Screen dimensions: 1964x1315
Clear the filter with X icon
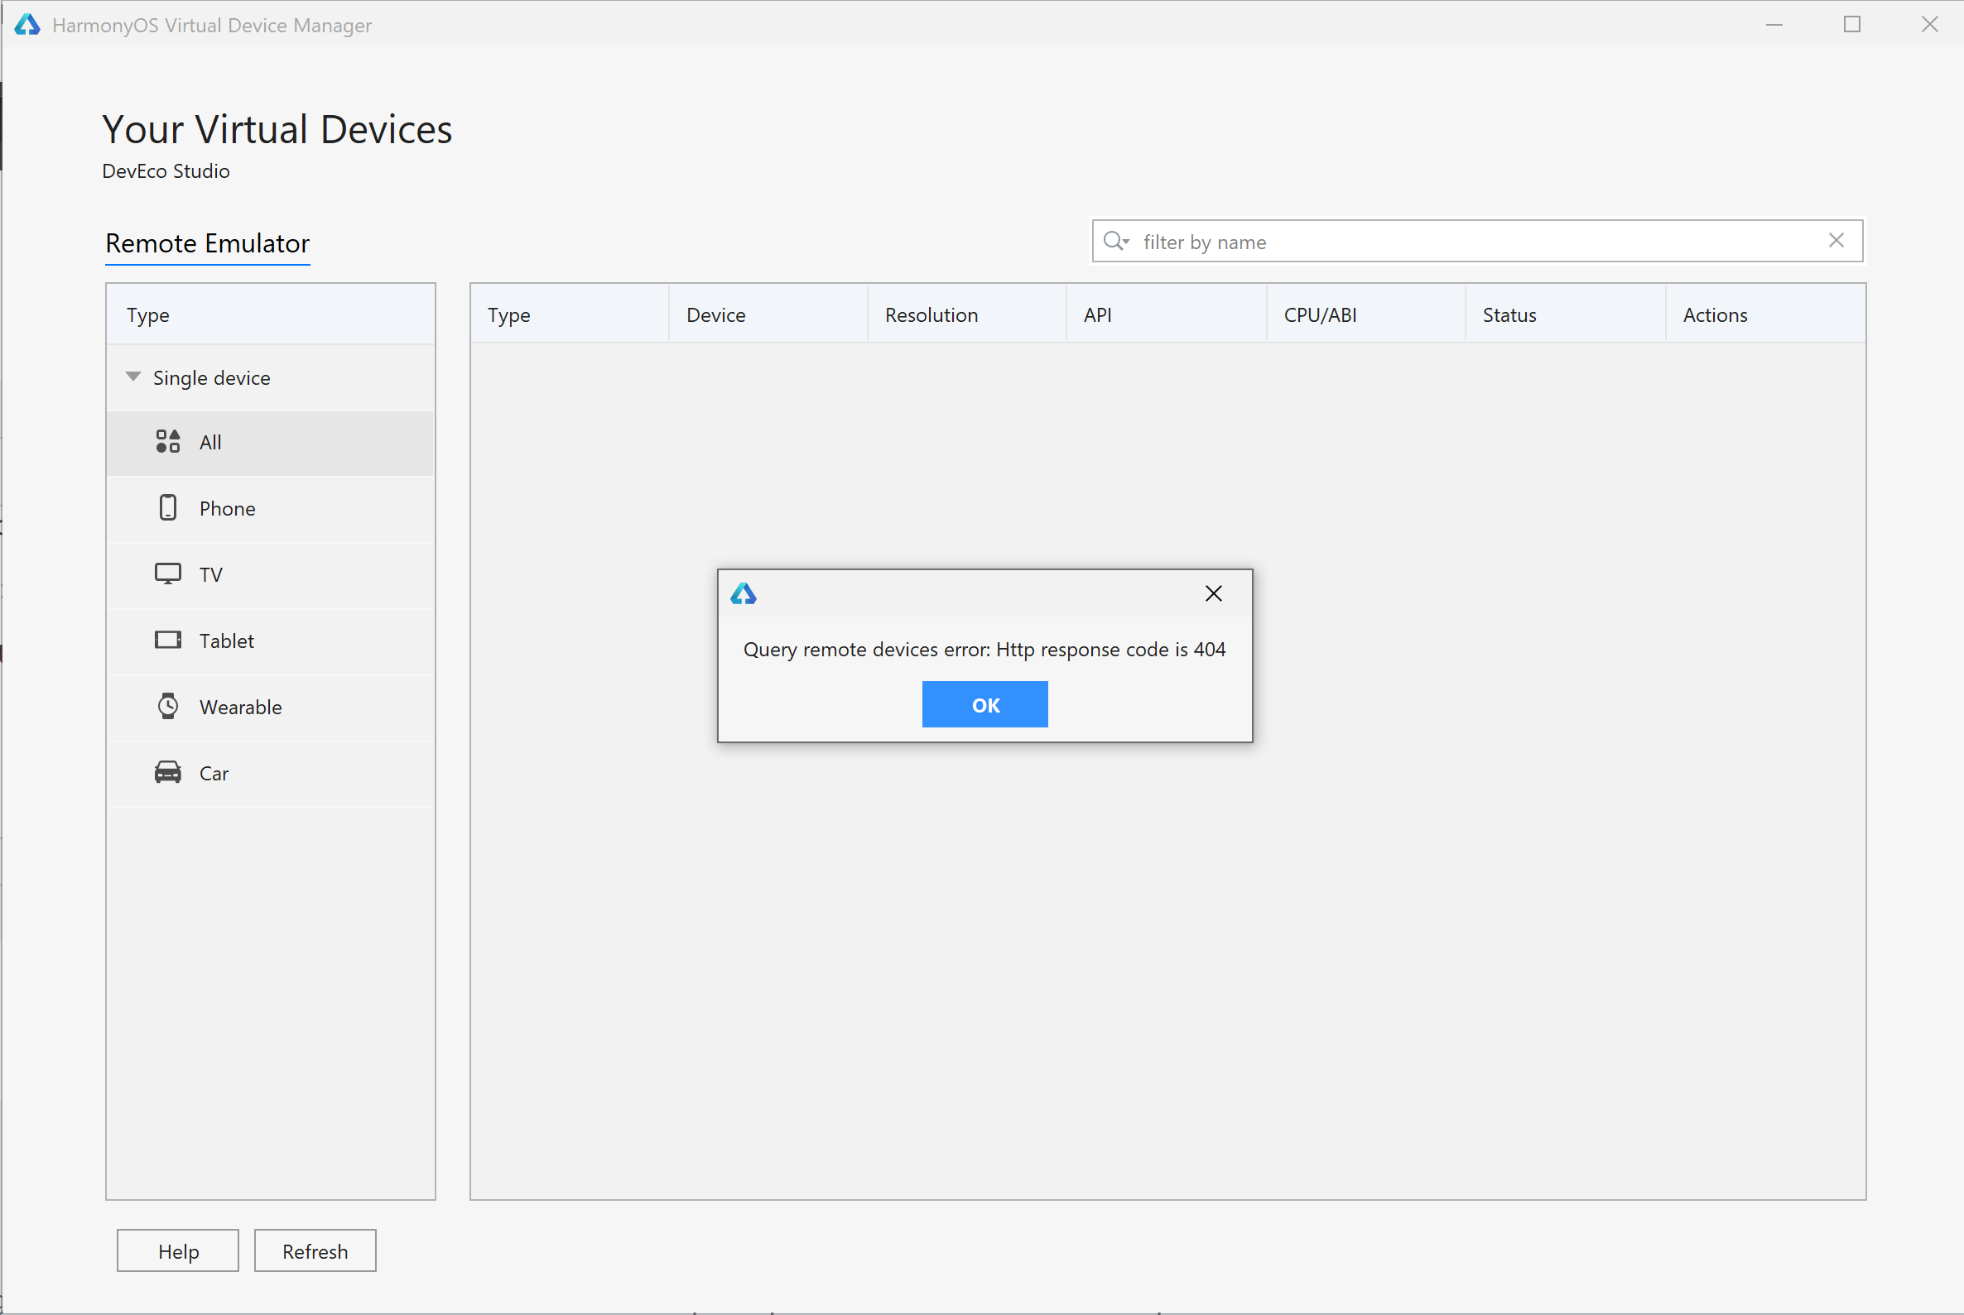point(1836,241)
